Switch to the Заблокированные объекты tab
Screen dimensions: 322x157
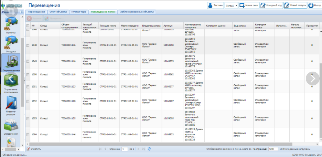click(x=137, y=12)
